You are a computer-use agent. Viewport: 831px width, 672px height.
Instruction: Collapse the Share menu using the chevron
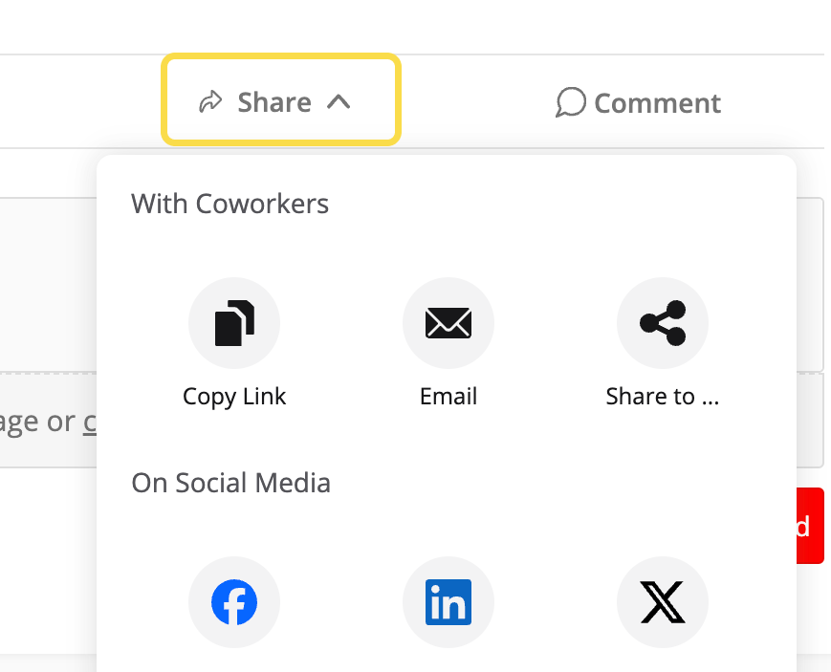(339, 101)
